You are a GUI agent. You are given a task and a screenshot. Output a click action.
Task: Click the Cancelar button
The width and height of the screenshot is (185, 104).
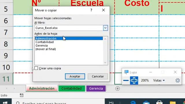click(98, 76)
